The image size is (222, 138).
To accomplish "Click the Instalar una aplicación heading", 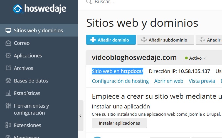I will pos(121,106).
